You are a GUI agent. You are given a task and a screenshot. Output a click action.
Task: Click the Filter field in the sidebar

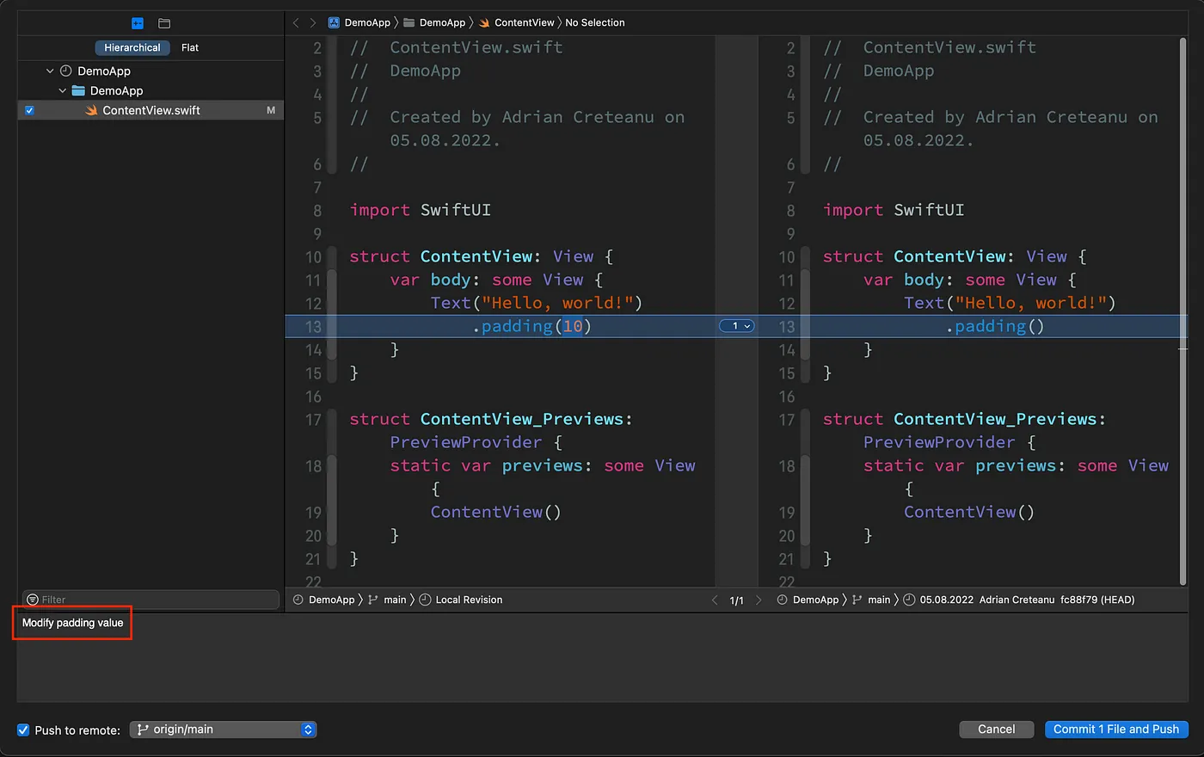150,600
